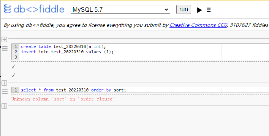Click the second success checkmark result

[x=13, y=75]
